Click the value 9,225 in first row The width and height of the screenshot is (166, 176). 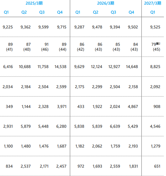pos(8,27)
